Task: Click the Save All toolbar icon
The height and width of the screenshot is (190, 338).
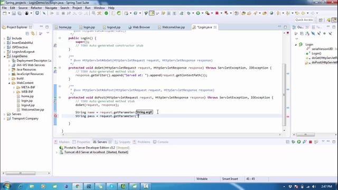Action: click(20, 13)
